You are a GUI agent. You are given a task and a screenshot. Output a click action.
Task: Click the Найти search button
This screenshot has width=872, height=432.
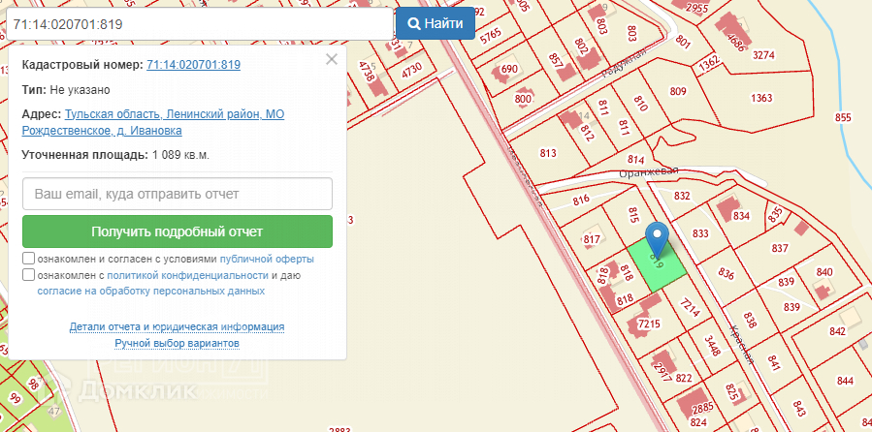[x=435, y=22]
